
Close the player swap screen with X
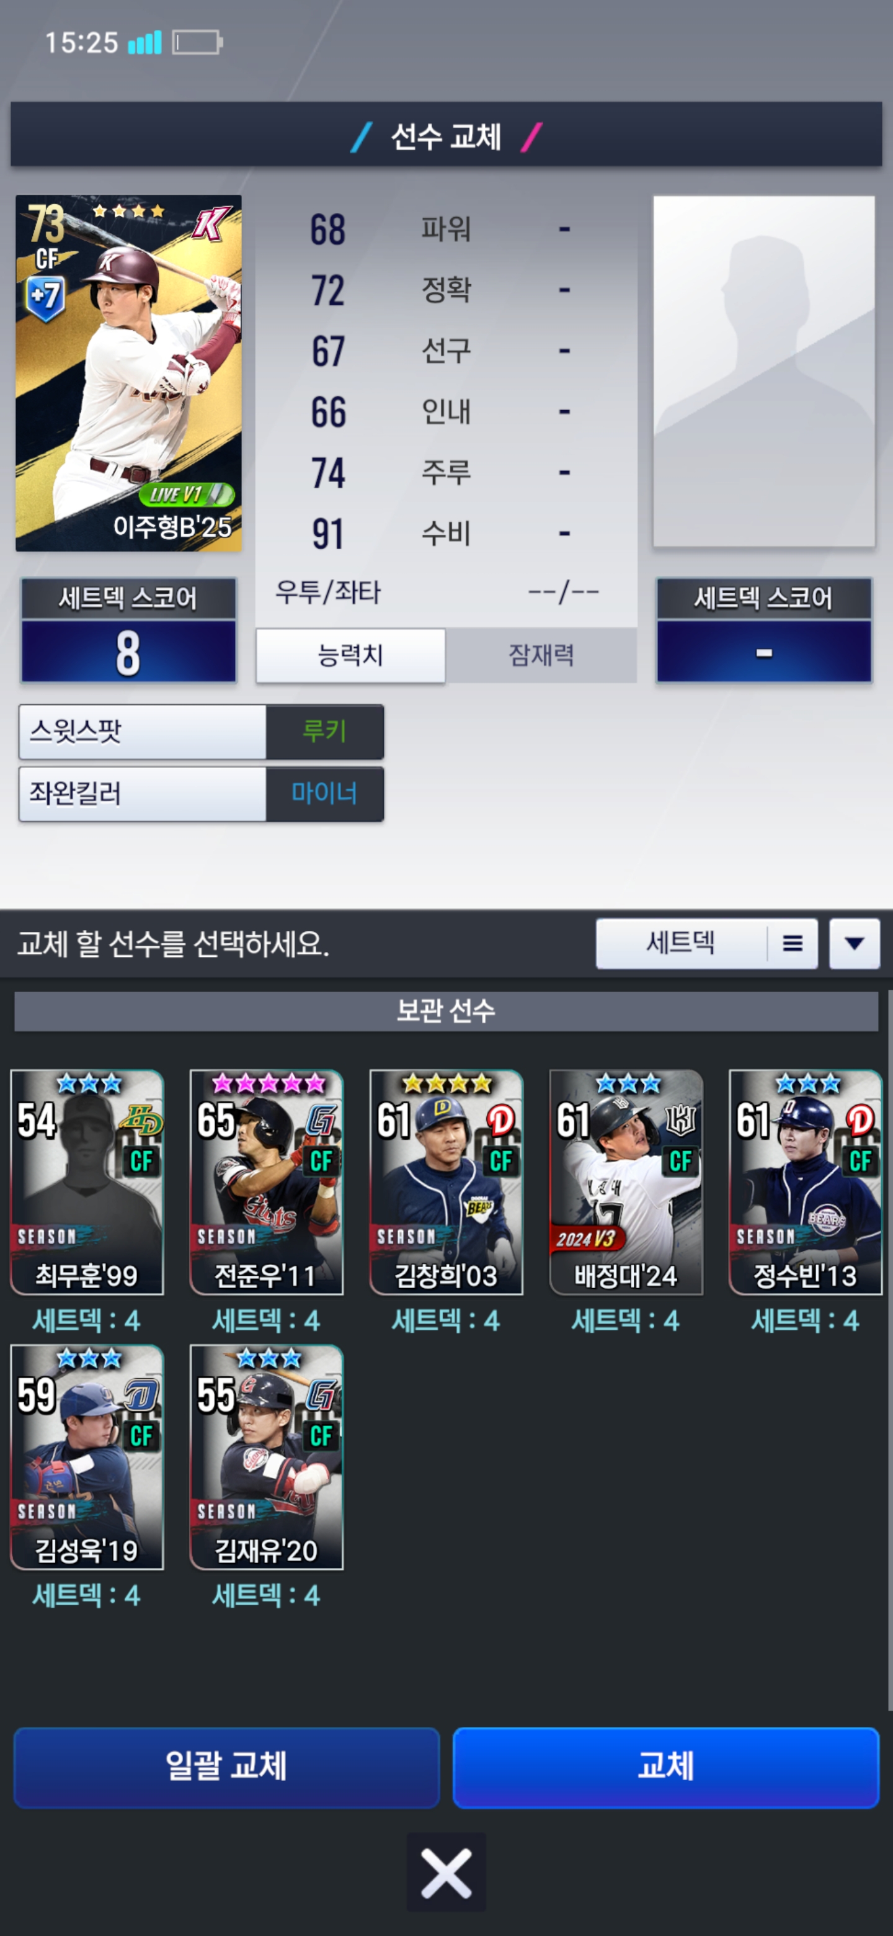445,1872
